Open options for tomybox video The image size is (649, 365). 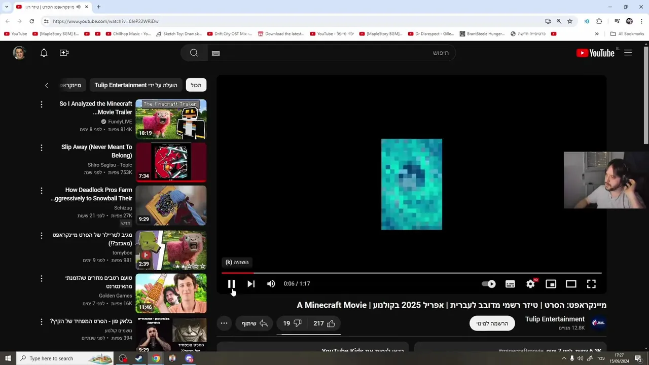tap(42, 235)
